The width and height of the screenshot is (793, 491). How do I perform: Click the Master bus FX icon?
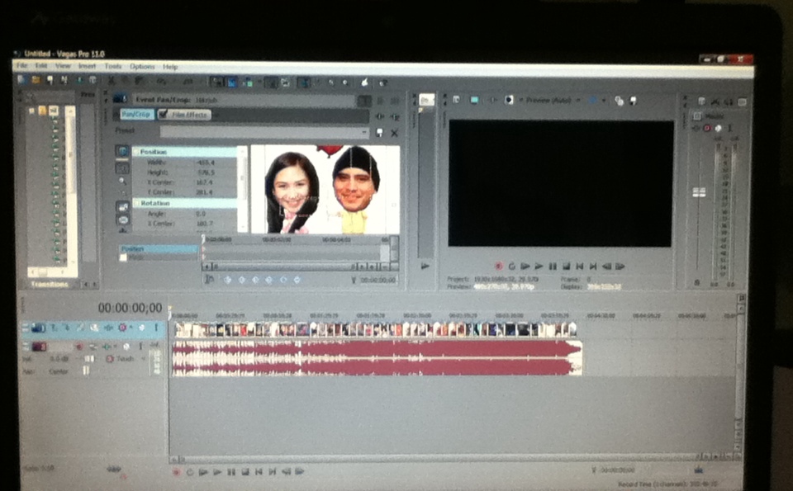click(697, 128)
